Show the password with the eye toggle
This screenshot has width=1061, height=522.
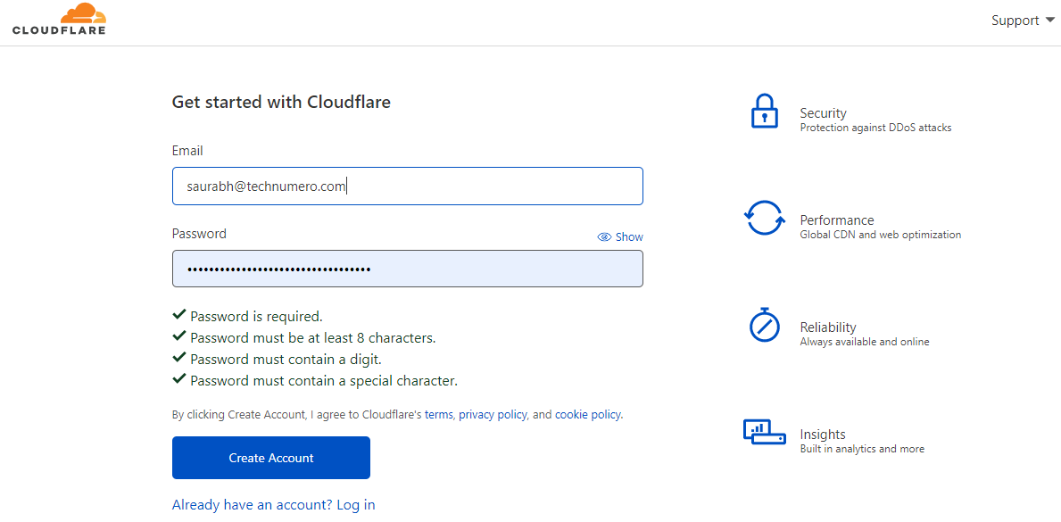tap(620, 237)
